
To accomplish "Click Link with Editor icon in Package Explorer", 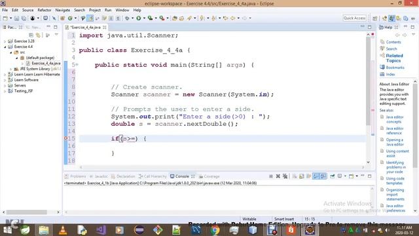I will point(38,35).
